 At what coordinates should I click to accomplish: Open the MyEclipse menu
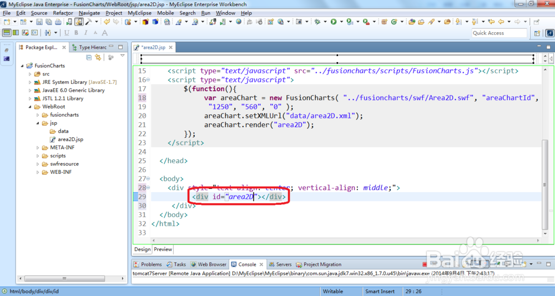(x=139, y=13)
